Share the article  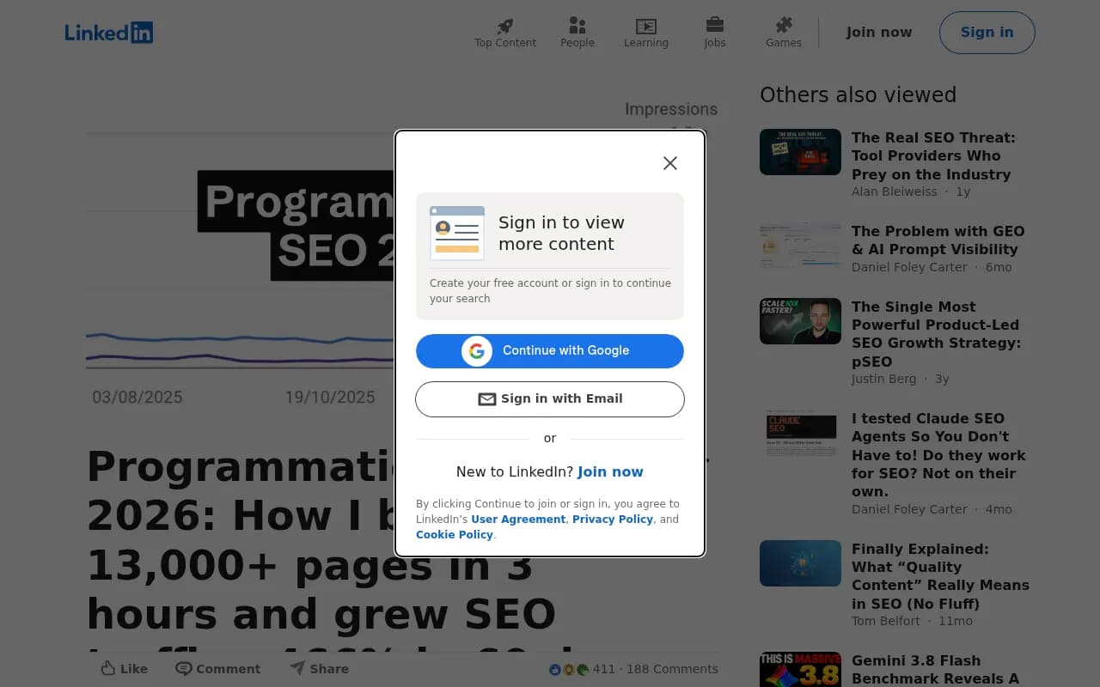click(x=319, y=669)
